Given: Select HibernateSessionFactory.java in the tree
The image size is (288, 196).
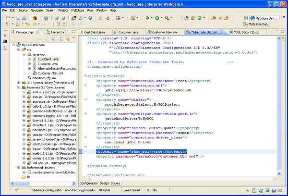Looking at the screenshot, I should [x=57, y=69].
